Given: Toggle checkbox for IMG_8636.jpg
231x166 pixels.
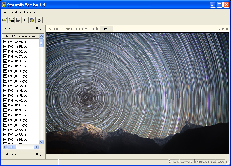Looking at the screenshot, I should coord(5,51).
